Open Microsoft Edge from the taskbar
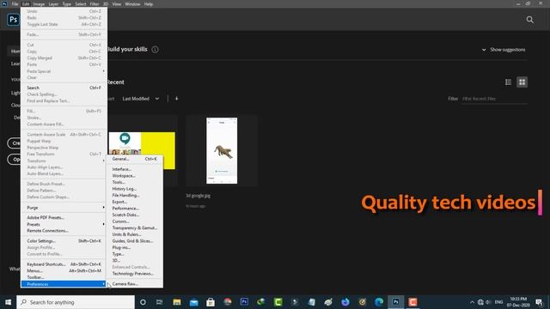 tap(379, 302)
